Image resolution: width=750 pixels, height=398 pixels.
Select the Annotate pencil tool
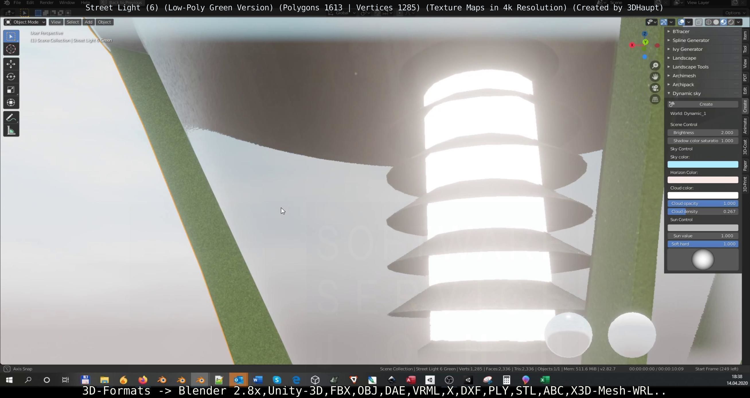11,118
